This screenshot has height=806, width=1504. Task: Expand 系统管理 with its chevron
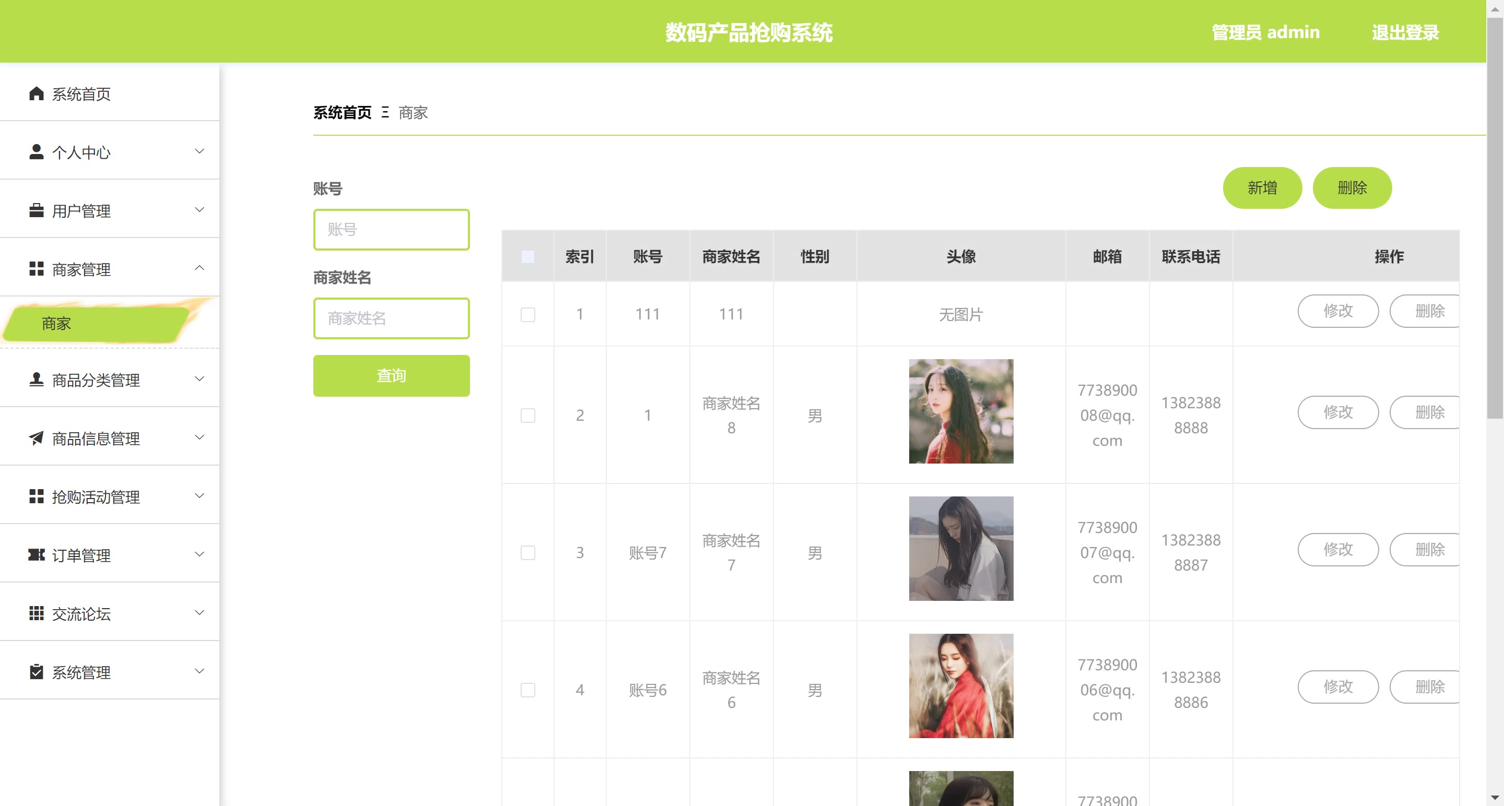(199, 671)
